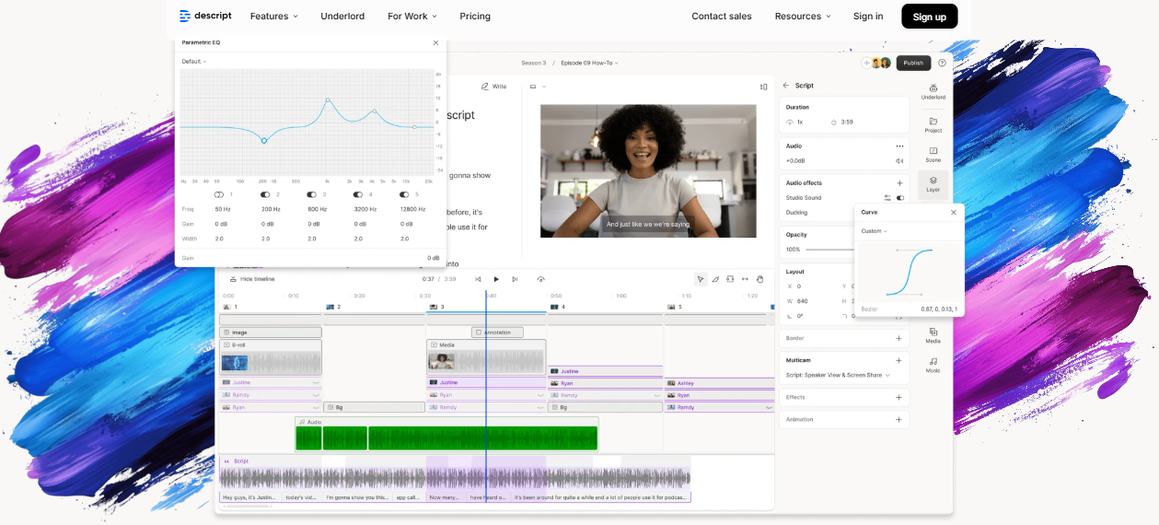
Task: Click the Audio mute speaker icon
Action: tap(899, 160)
